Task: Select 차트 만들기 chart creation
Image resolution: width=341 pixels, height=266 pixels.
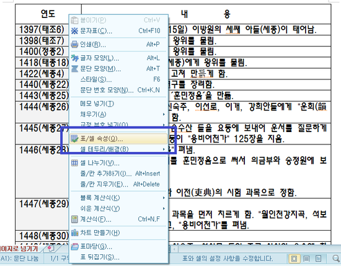Action: pos(118,233)
